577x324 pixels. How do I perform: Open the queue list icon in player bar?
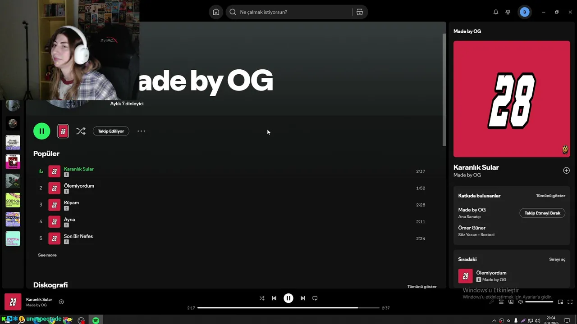[x=501, y=302]
